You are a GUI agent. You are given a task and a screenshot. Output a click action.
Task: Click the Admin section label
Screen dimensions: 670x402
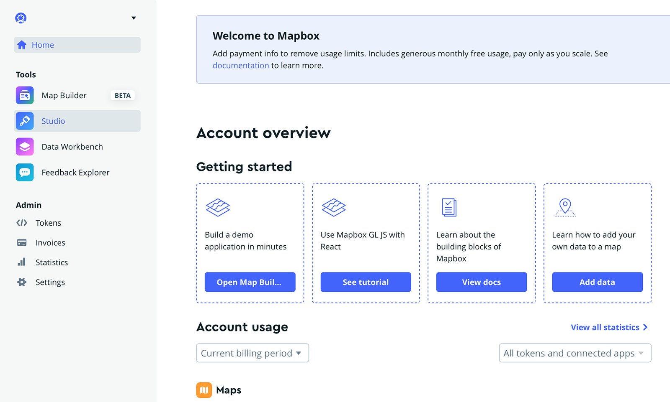[28, 205]
